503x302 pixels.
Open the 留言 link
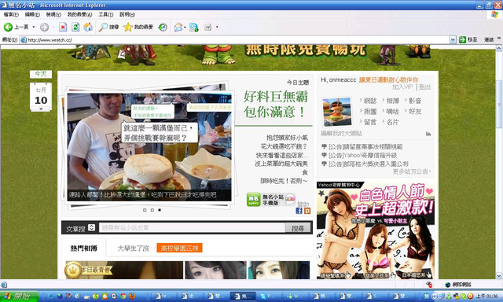[x=370, y=122]
